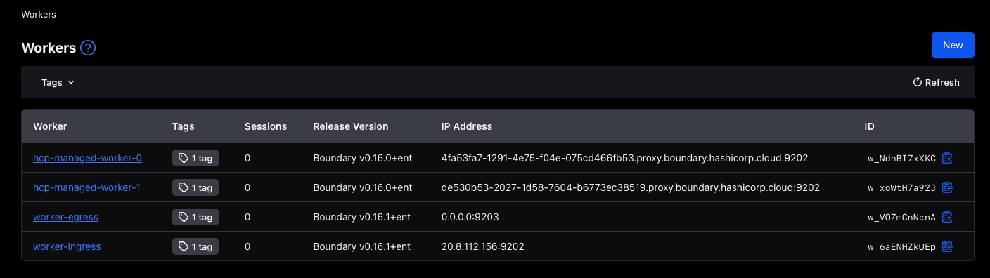The image size is (990, 278).
Task: Copy ID w_xoWtH7a92J with clipboard icon
Action: 947,187
